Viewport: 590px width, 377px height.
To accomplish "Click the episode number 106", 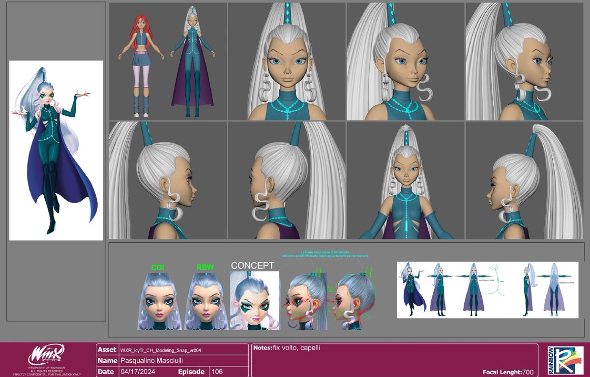I will click(217, 372).
